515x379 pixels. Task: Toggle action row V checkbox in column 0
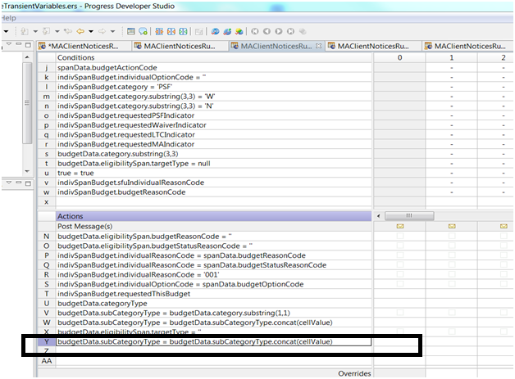pos(399,313)
